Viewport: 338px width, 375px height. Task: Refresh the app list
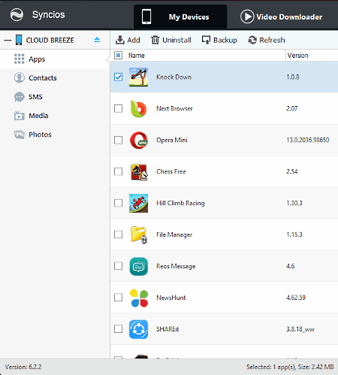pos(267,40)
